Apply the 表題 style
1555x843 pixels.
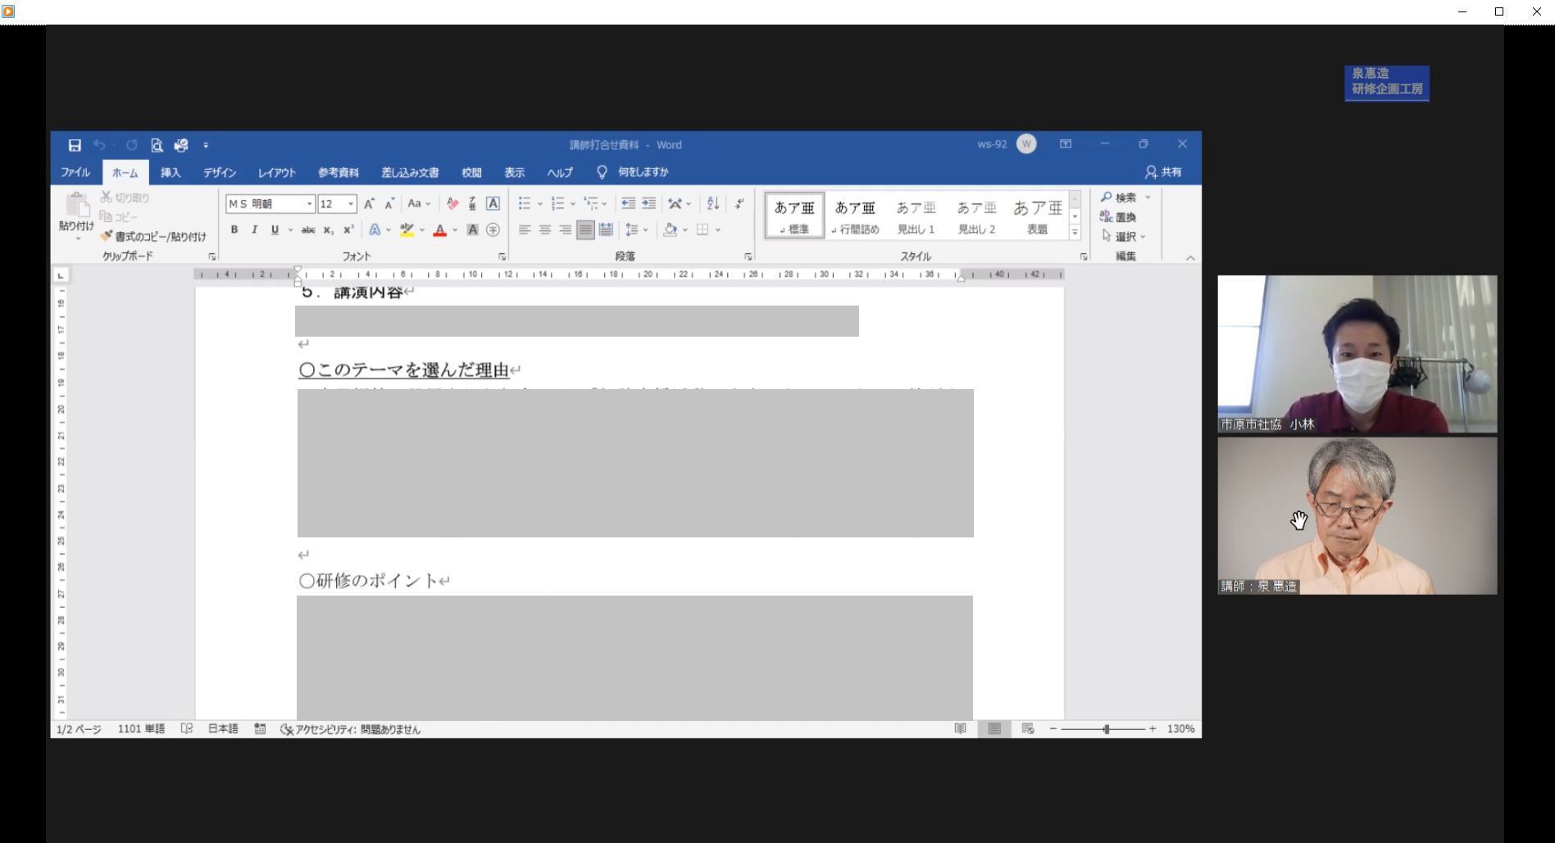(x=1038, y=216)
